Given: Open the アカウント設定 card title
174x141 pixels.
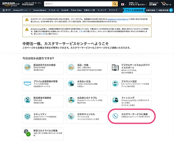Looking at the screenshot, I should pyautogui.click(x=129, y=81).
